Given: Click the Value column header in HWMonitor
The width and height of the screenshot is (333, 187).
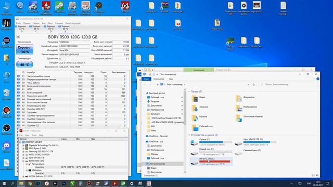Looking at the screenshot, I should click(x=68, y=139).
